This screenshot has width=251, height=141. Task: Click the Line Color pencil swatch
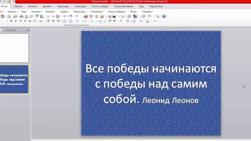(x=147, y=21)
